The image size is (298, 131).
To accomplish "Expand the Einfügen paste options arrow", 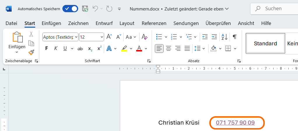I will (x=17, y=52).
